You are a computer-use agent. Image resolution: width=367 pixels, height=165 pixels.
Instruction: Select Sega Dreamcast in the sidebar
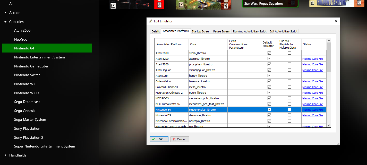[27, 102]
